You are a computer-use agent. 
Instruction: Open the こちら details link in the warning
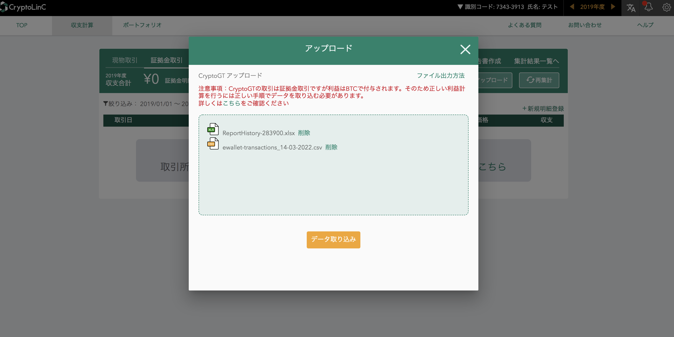pos(232,103)
